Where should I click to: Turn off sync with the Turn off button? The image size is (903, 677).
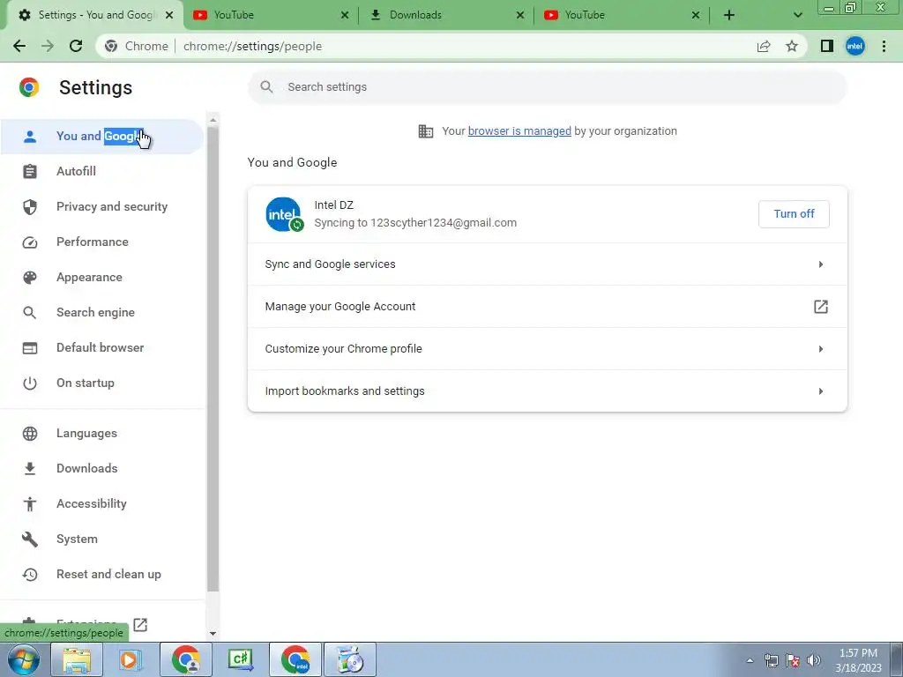click(x=794, y=214)
